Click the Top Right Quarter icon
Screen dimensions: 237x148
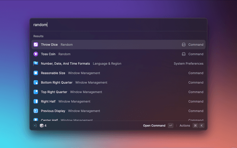[36, 92]
